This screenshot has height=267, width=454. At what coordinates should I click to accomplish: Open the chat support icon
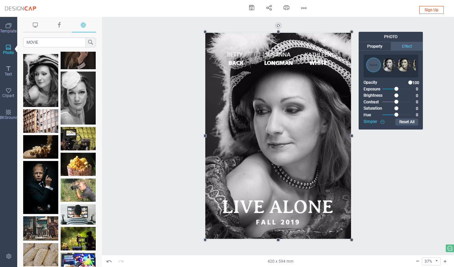pyautogui.click(x=450, y=248)
